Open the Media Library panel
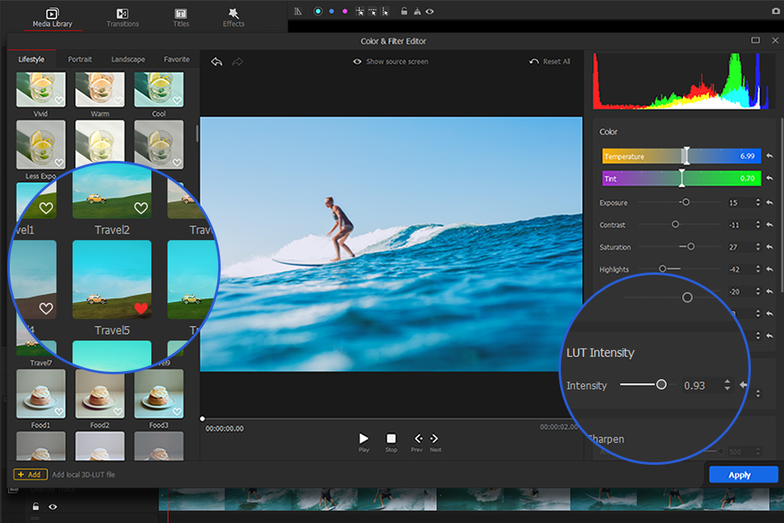The width and height of the screenshot is (784, 523). (51, 18)
